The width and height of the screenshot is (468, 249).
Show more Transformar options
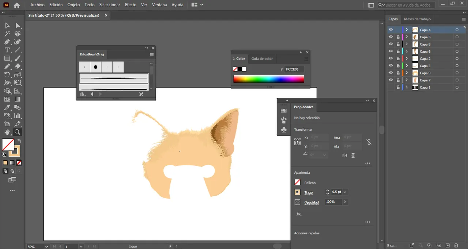[x=368, y=164]
